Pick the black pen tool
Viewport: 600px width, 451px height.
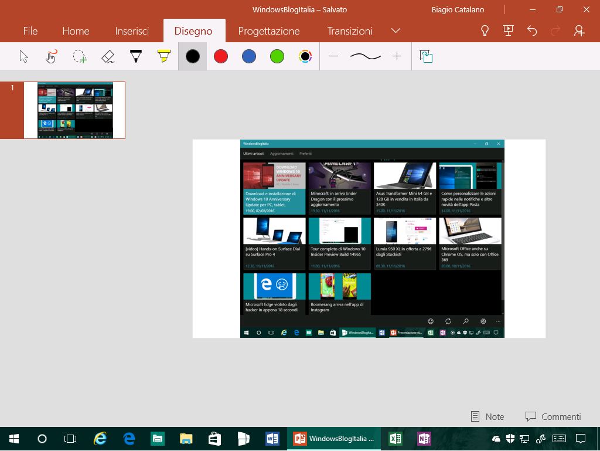point(136,57)
